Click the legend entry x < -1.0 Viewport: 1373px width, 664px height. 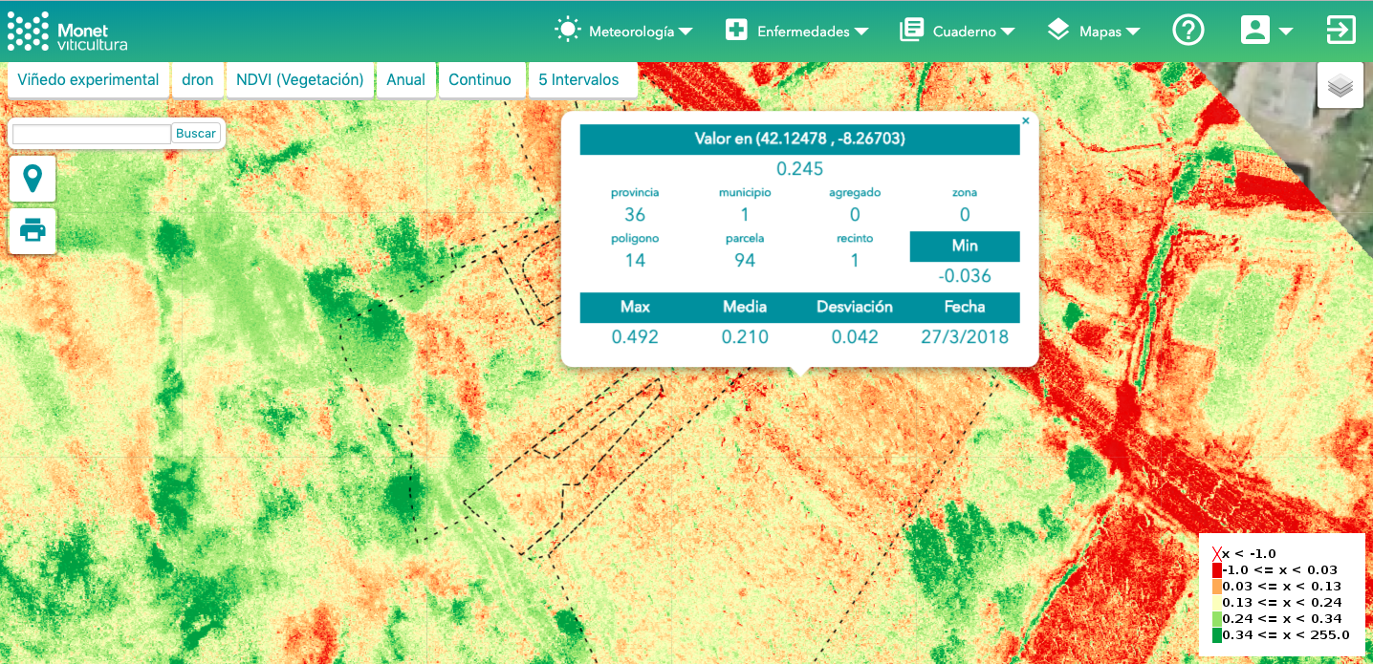(1244, 553)
